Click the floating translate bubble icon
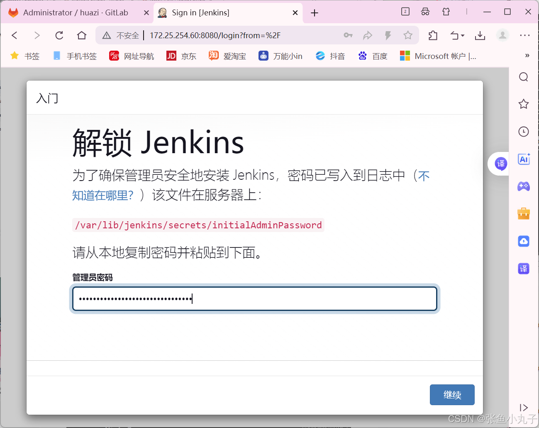539x428 pixels. (x=501, y=164)
